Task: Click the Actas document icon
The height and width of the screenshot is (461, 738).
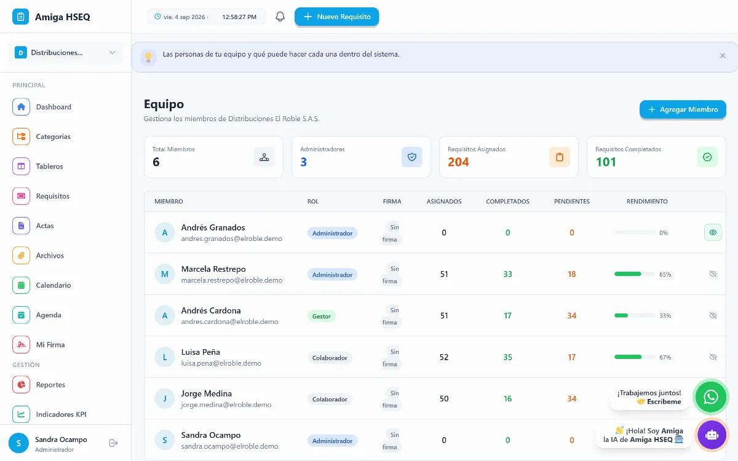Action: 21,226
